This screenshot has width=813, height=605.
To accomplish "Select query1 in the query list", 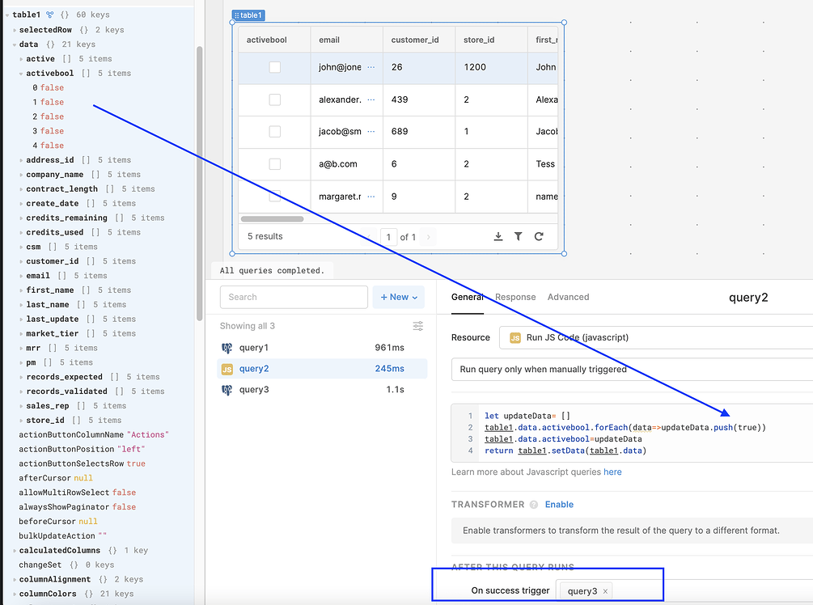I will pos(322,348).
